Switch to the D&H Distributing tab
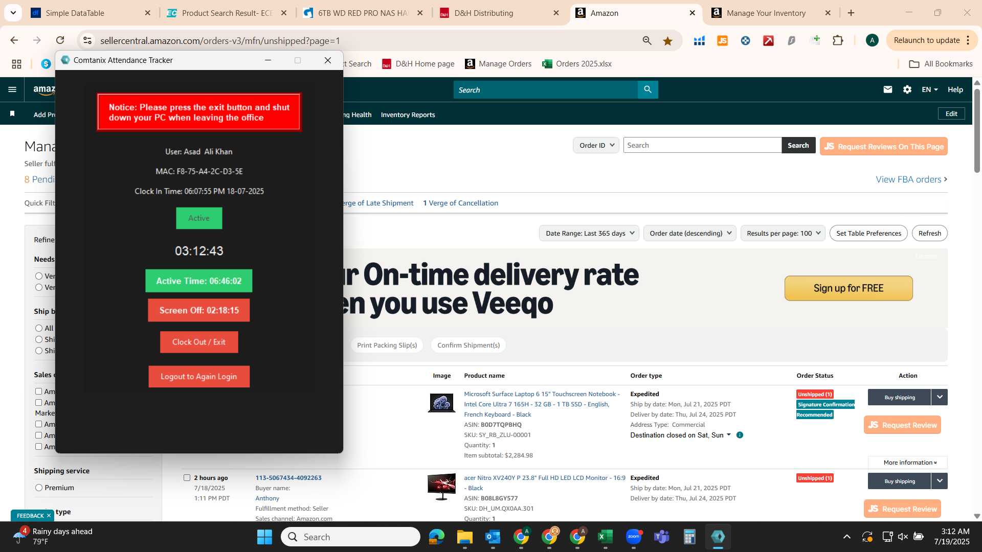This screenshot has width=982, height=552. click(499, 13)
